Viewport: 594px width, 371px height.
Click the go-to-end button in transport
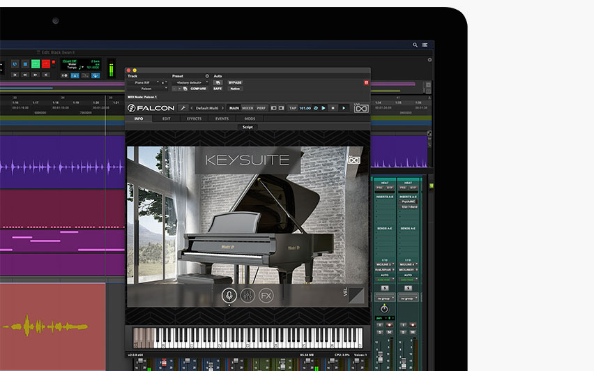pyautogui.click(x=45, y=75)
